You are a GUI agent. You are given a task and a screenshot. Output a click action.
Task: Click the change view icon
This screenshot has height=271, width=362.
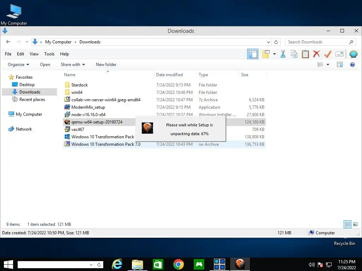(320, 65)
